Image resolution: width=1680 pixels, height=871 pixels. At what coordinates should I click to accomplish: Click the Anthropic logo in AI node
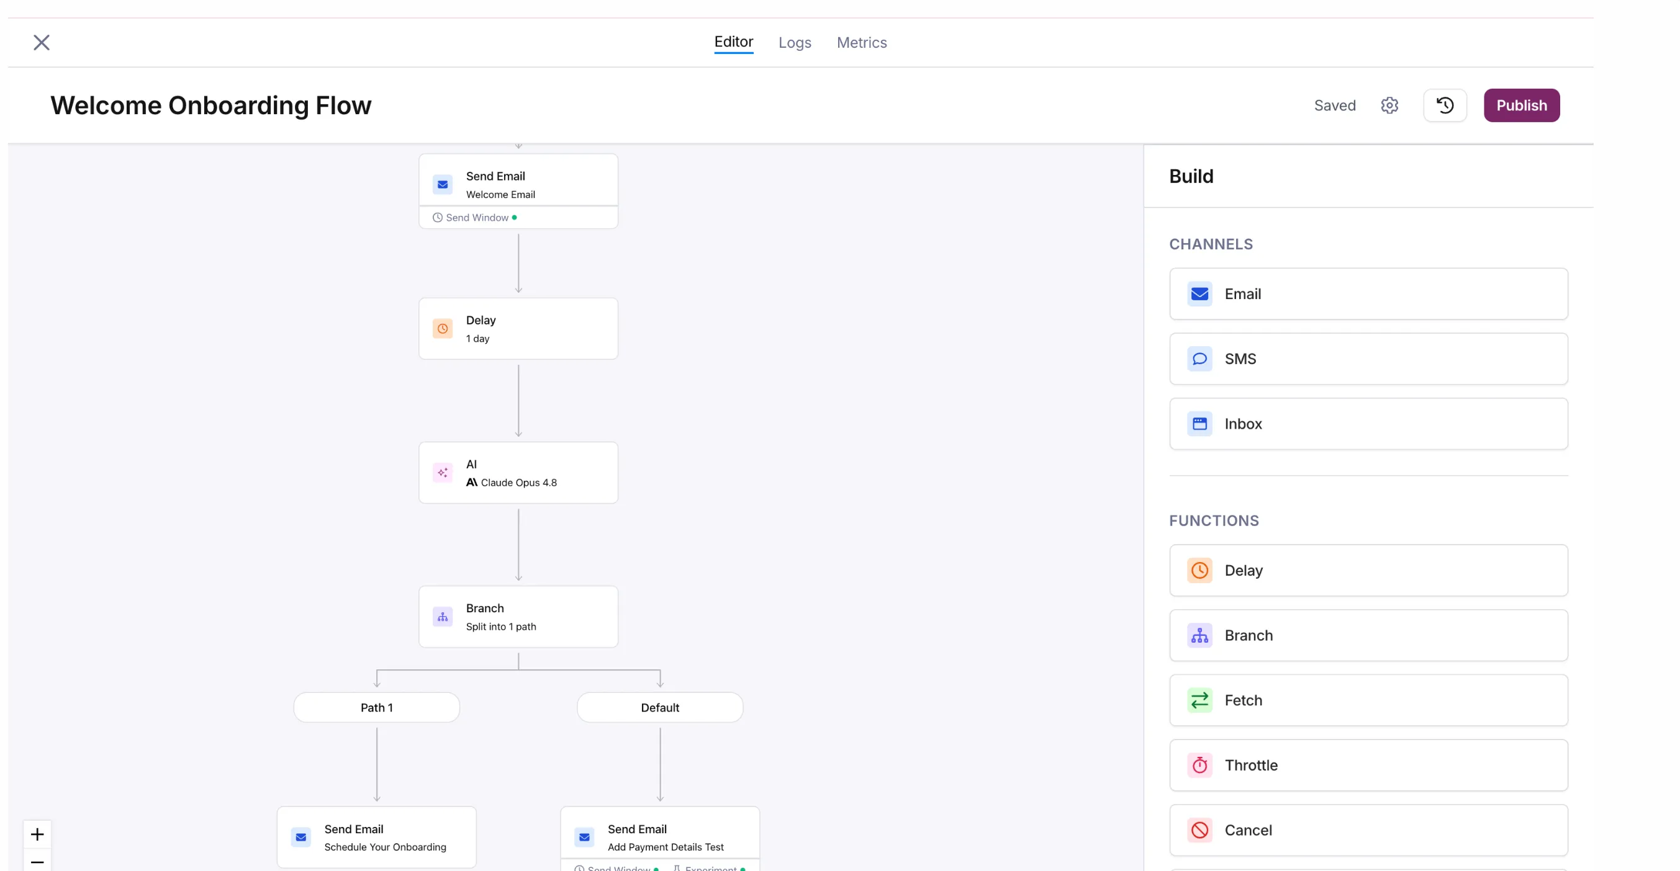click(471, 483)
